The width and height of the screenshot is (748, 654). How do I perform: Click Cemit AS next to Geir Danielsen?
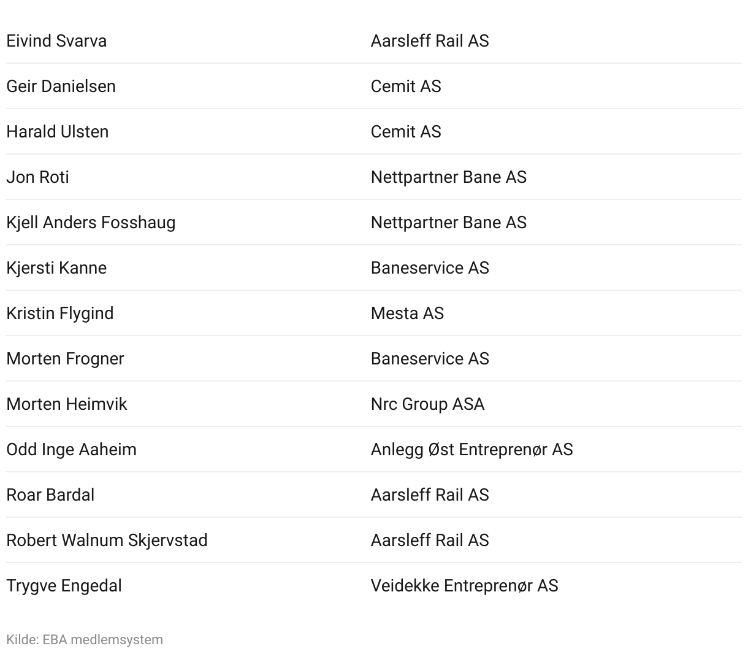406,87
